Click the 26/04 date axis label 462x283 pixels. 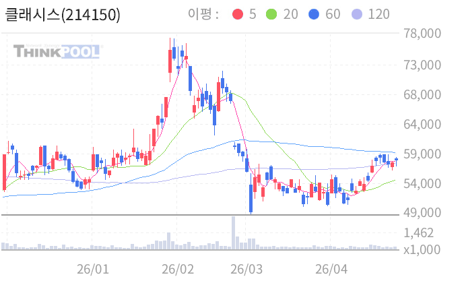pos(331,269)
